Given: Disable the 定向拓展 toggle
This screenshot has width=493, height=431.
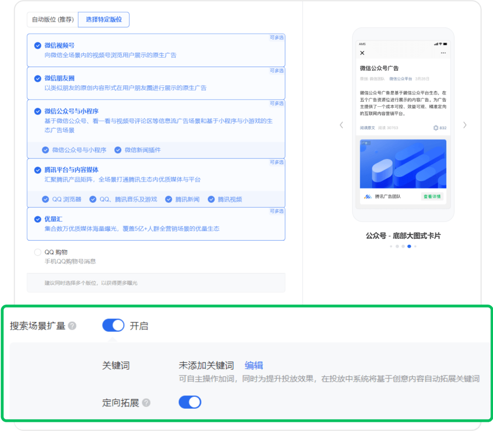Looking at the screenshot, I should coord(189,402).
